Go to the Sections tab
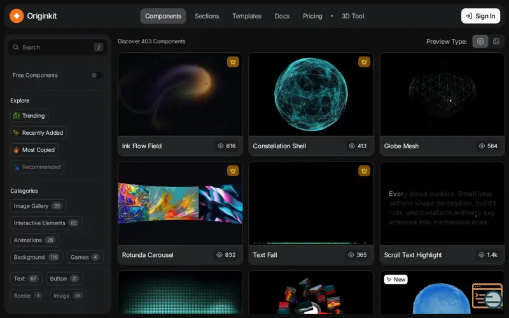509x318 pixels. coord(207,16)
